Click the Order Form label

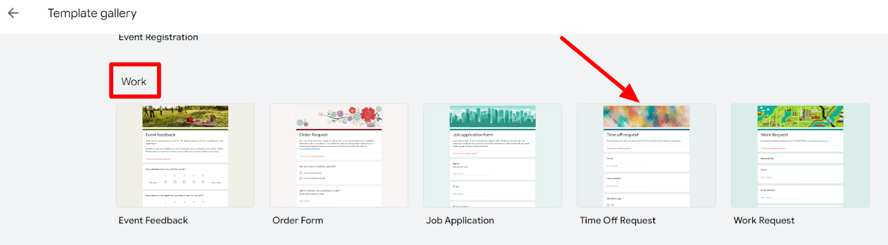pyautogui.click(x=298, y=221)
